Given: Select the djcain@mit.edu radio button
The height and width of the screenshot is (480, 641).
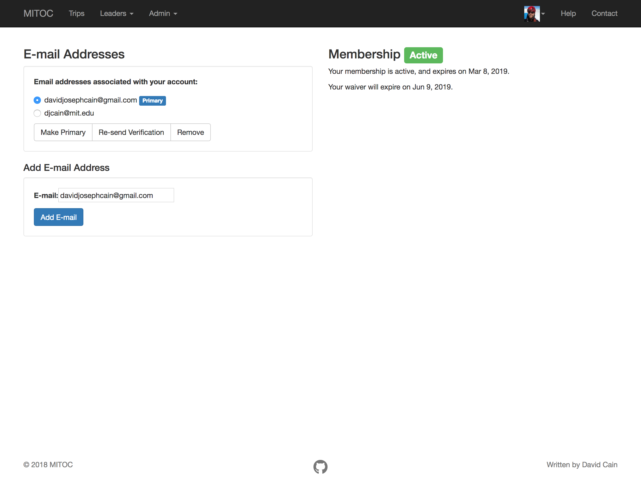Looking at the screenshot, I should tap(37, 113).
